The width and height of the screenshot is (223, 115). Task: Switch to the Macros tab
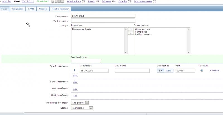pos(43,9)
